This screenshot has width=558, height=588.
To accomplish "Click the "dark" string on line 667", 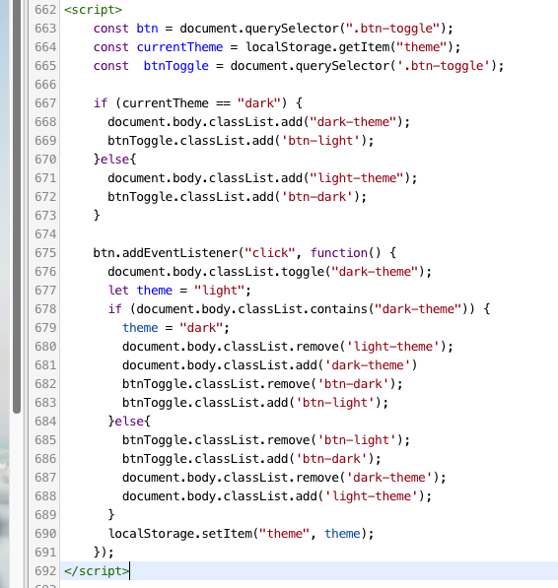I will pos(259,103).
